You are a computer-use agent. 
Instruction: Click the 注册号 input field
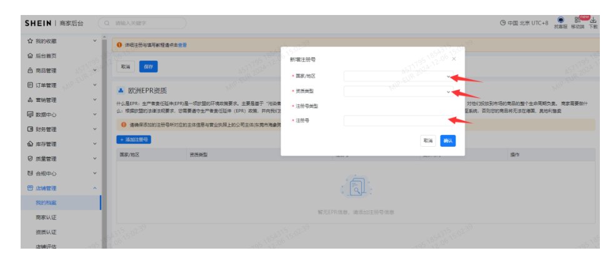click(399, 121)
